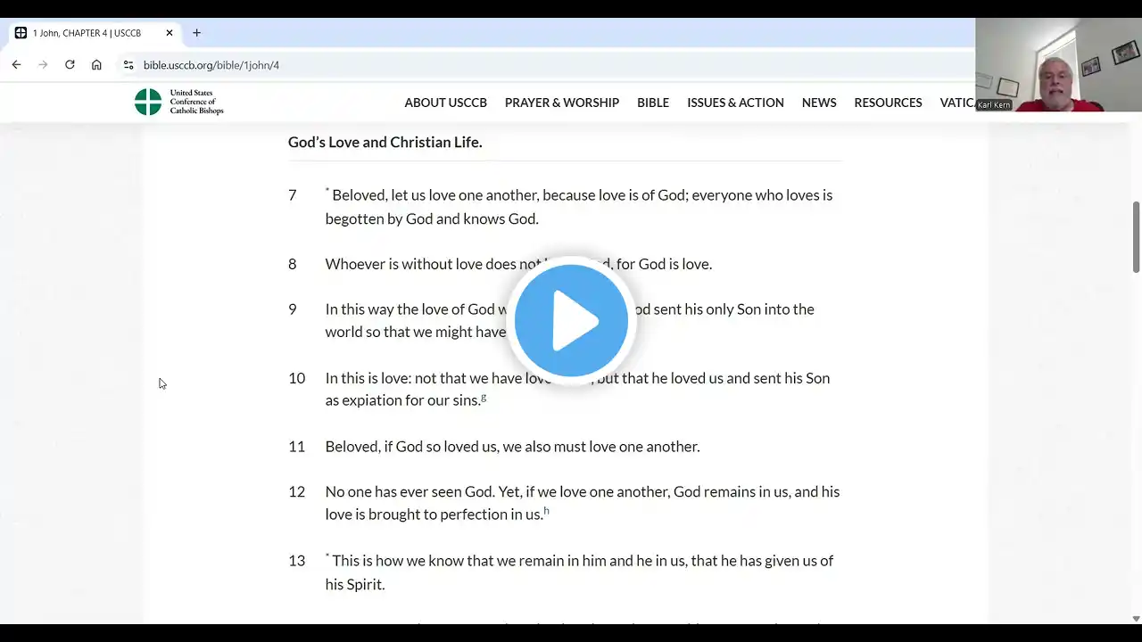The width and height of the screenshot is (1142, 642).
Task: Open the Prayer & Worship menu
Action: pos(561,103)
